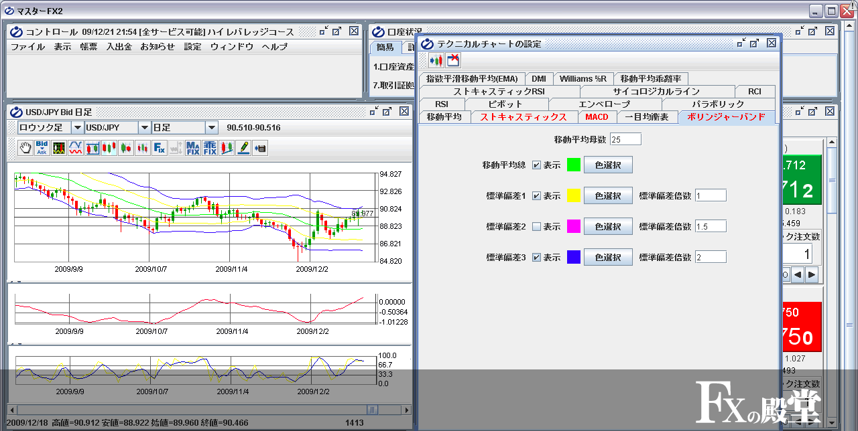858x431 pixels.
Task: Switch to the 一目均衡表 tab
Action: coord(647,117)
